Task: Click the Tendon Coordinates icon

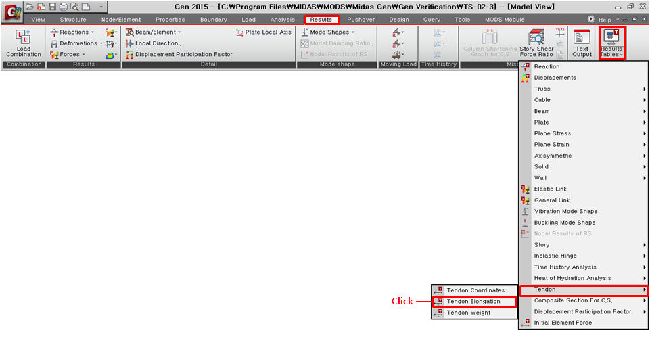Action: (x=438, y=290)
